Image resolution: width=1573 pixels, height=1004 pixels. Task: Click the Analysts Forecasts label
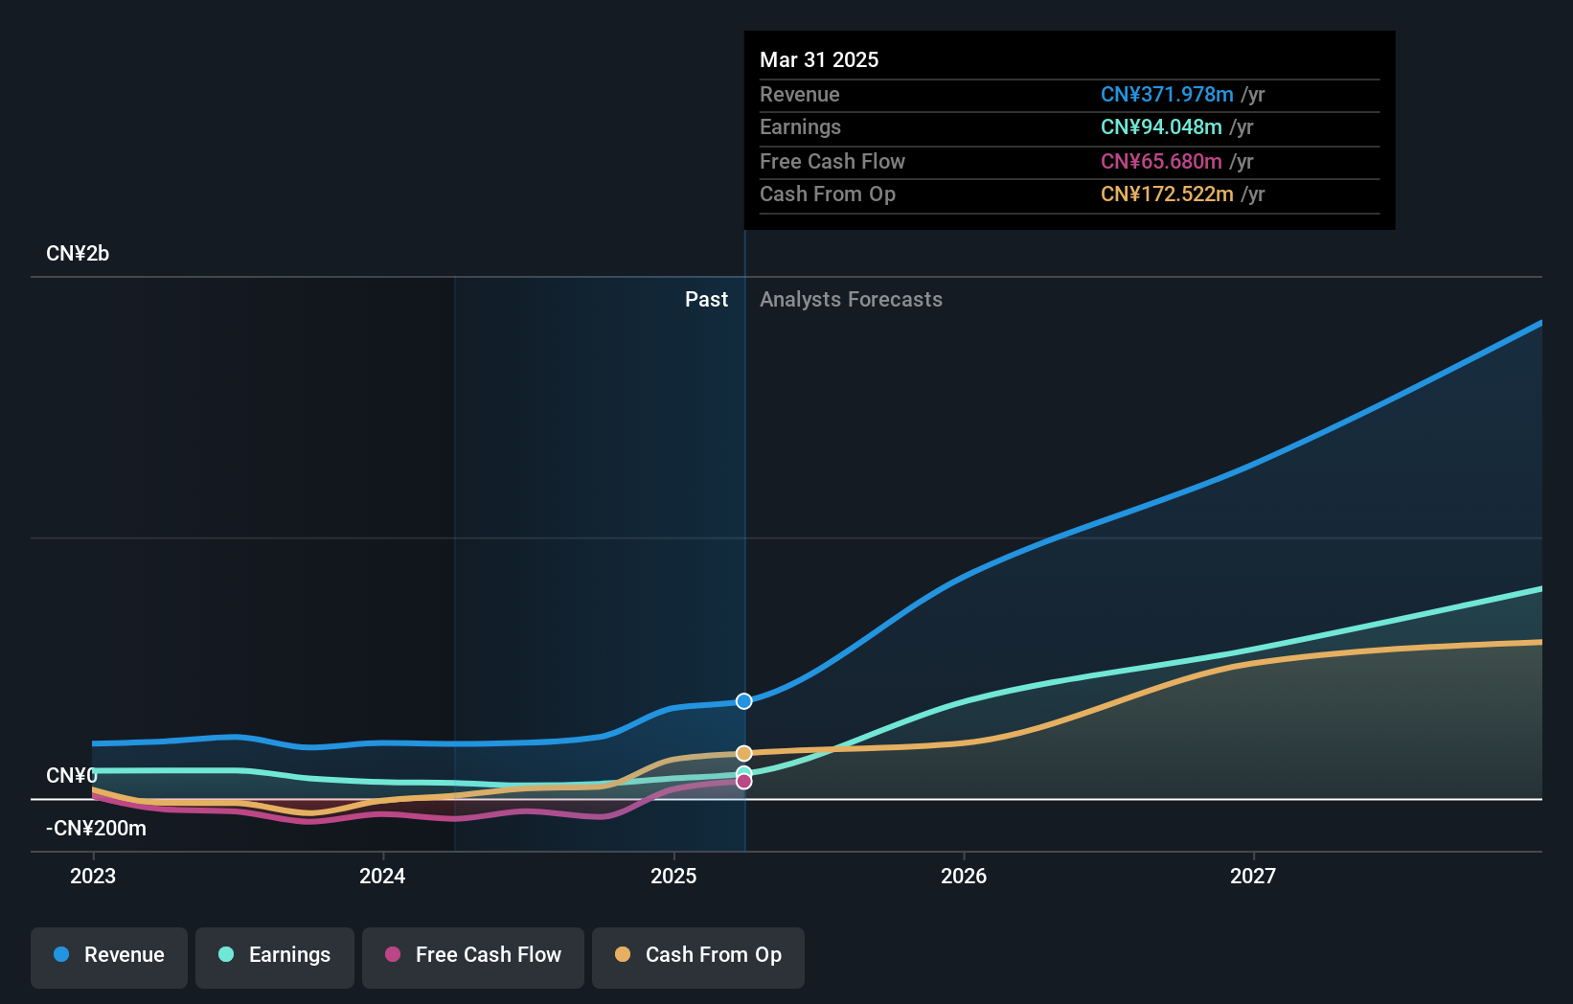pyautogui.click(x=851, y=300)
